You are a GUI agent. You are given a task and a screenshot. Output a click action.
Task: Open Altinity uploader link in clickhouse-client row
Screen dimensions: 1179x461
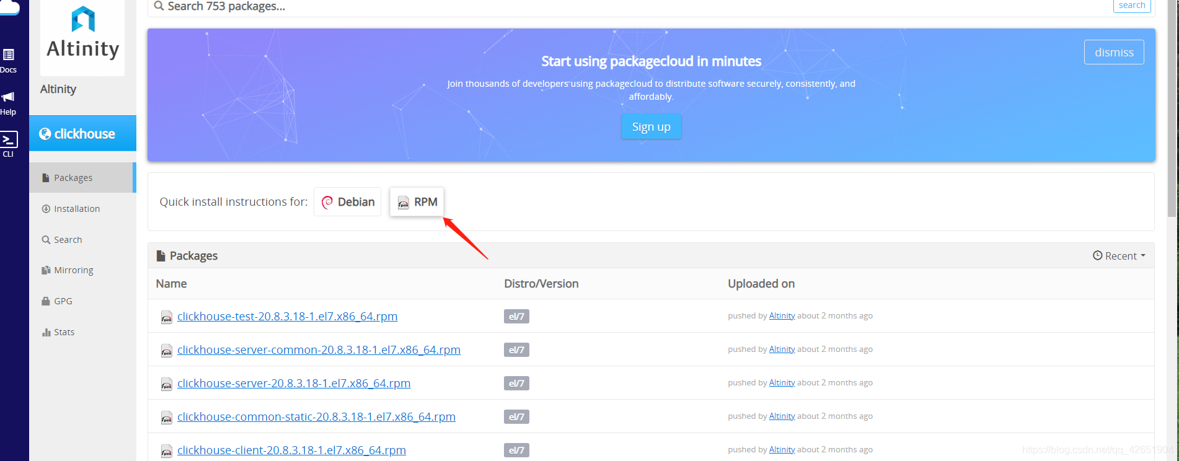(782, 450)
